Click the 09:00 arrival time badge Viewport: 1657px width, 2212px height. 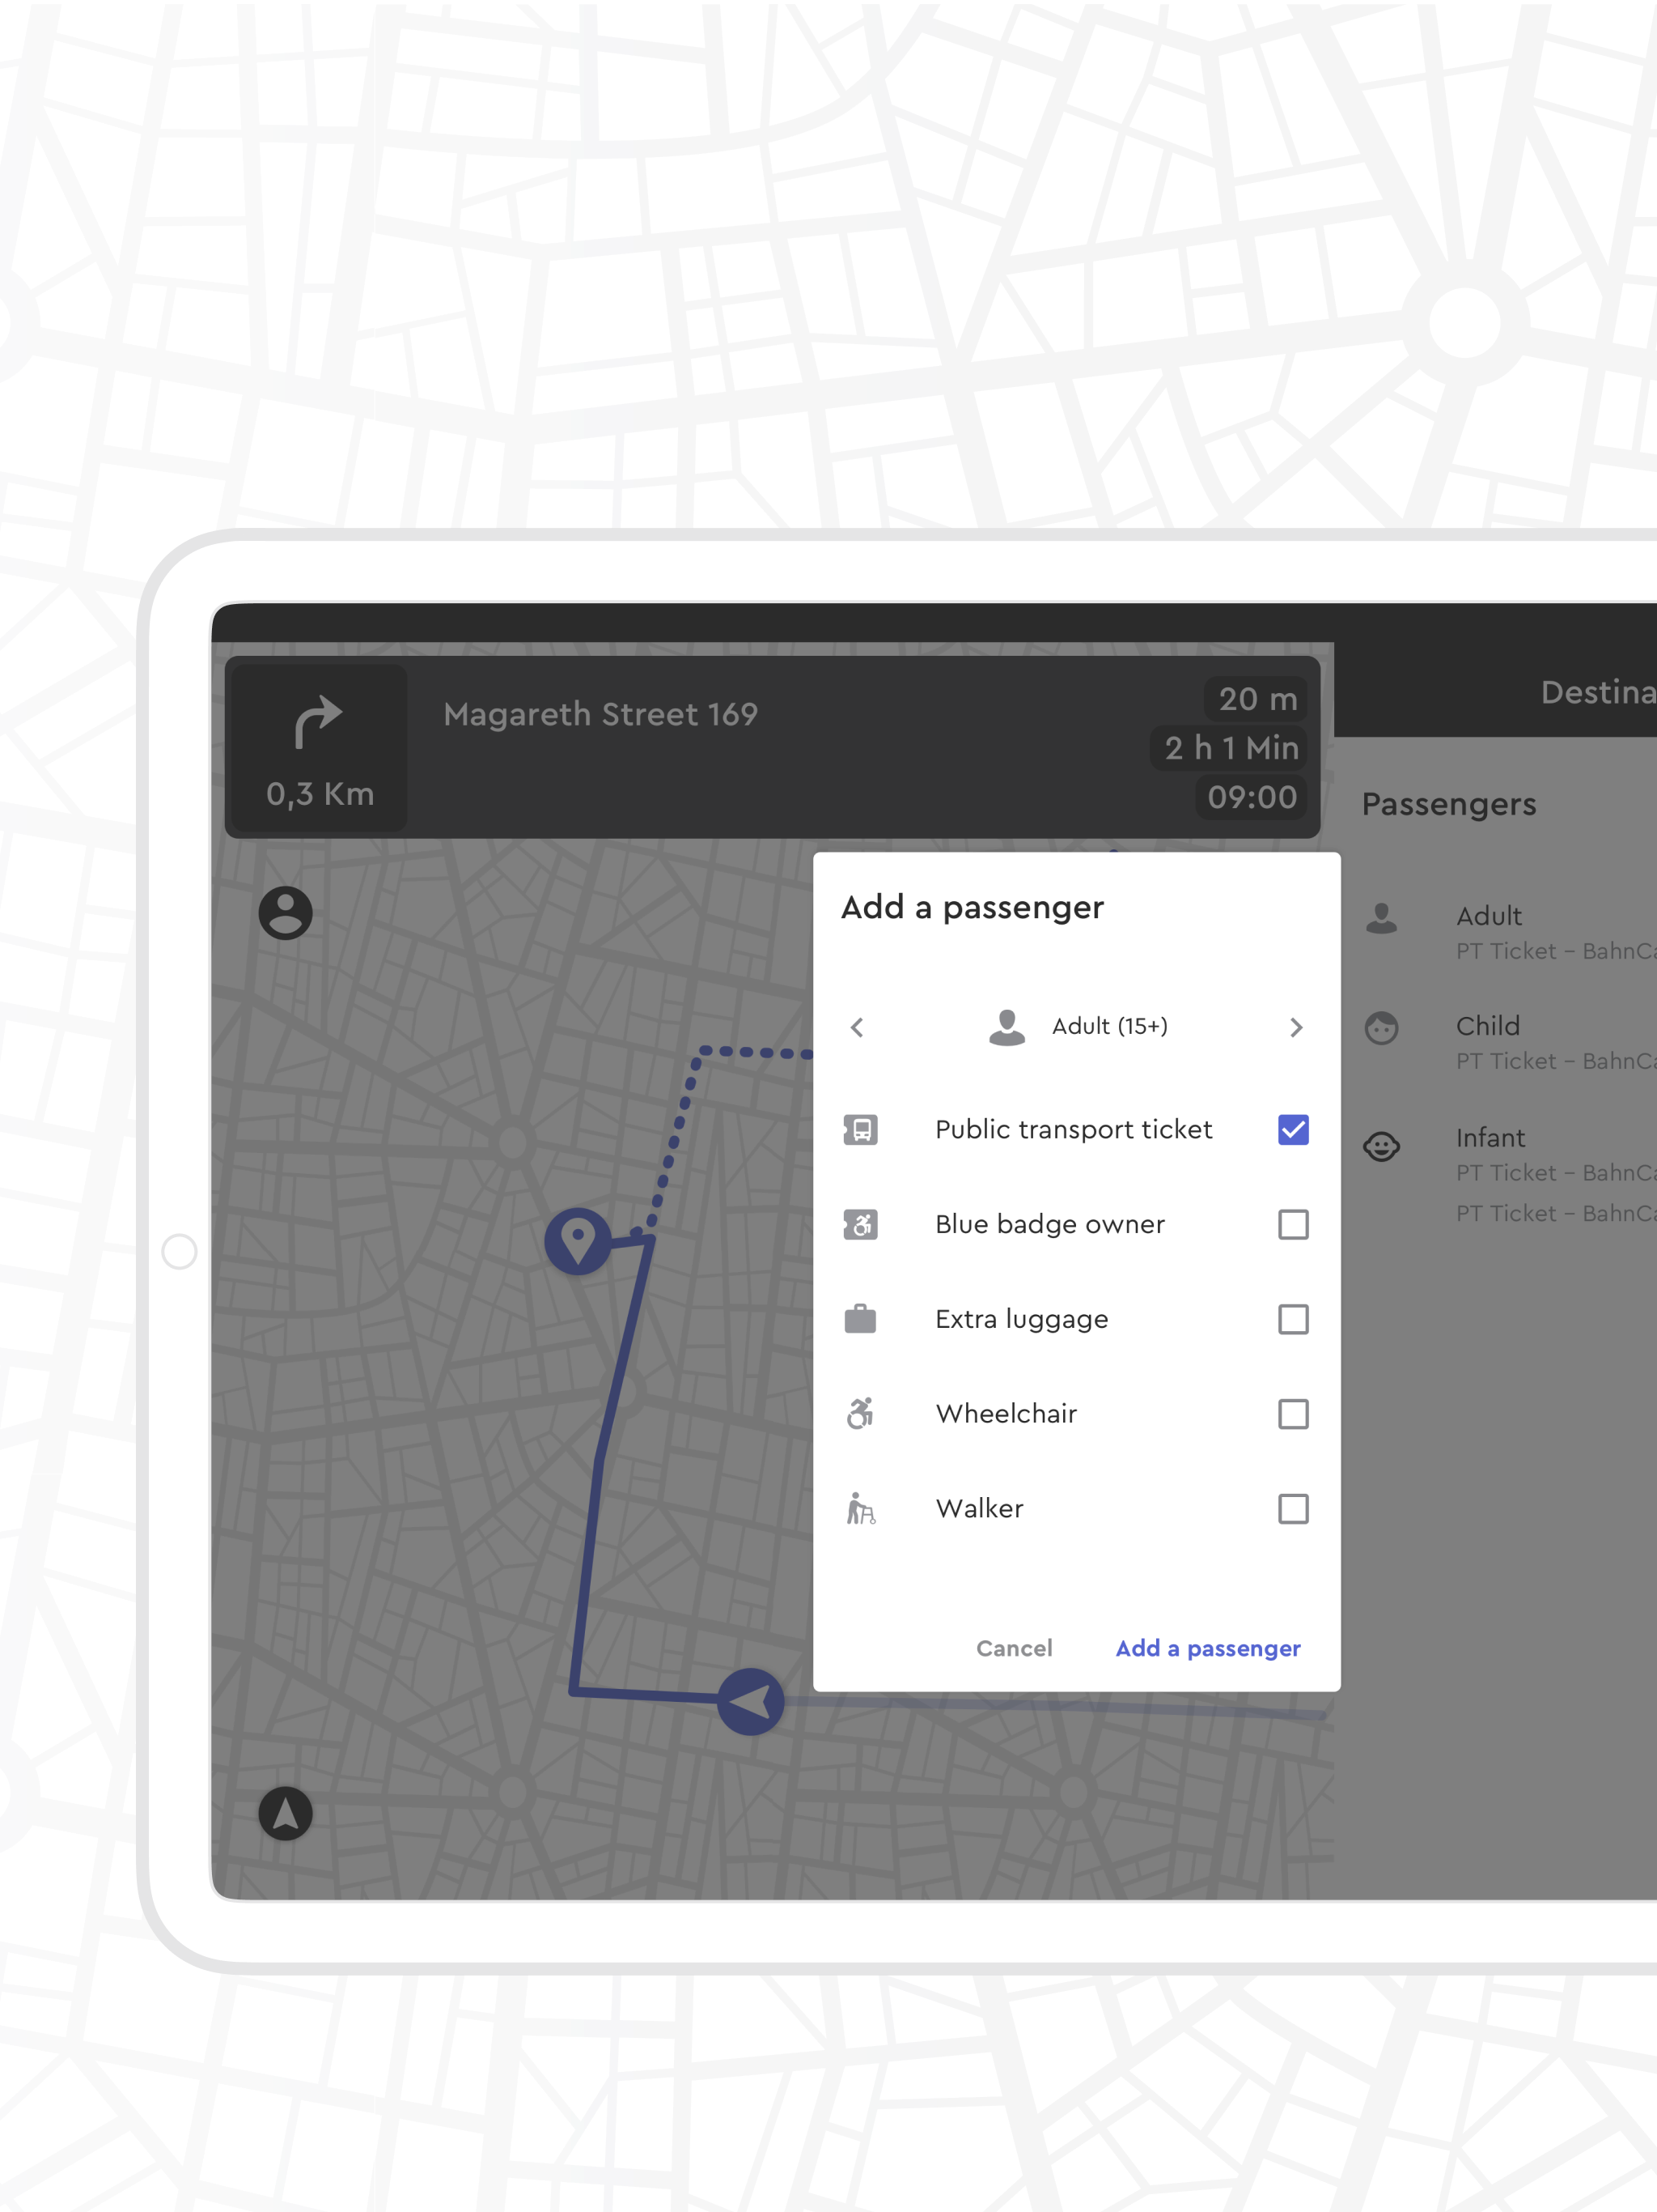click(1251, 797)
